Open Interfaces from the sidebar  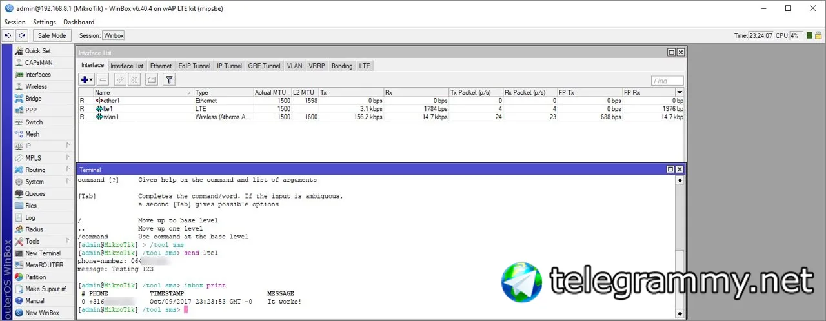pyautogui.click(x=37, y=75)
